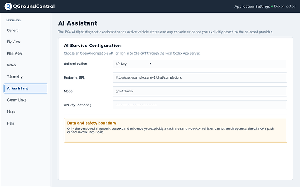The image size is (300, 187).
Task: Click the Endpoint URL label
Action: (x=74, y=78)
